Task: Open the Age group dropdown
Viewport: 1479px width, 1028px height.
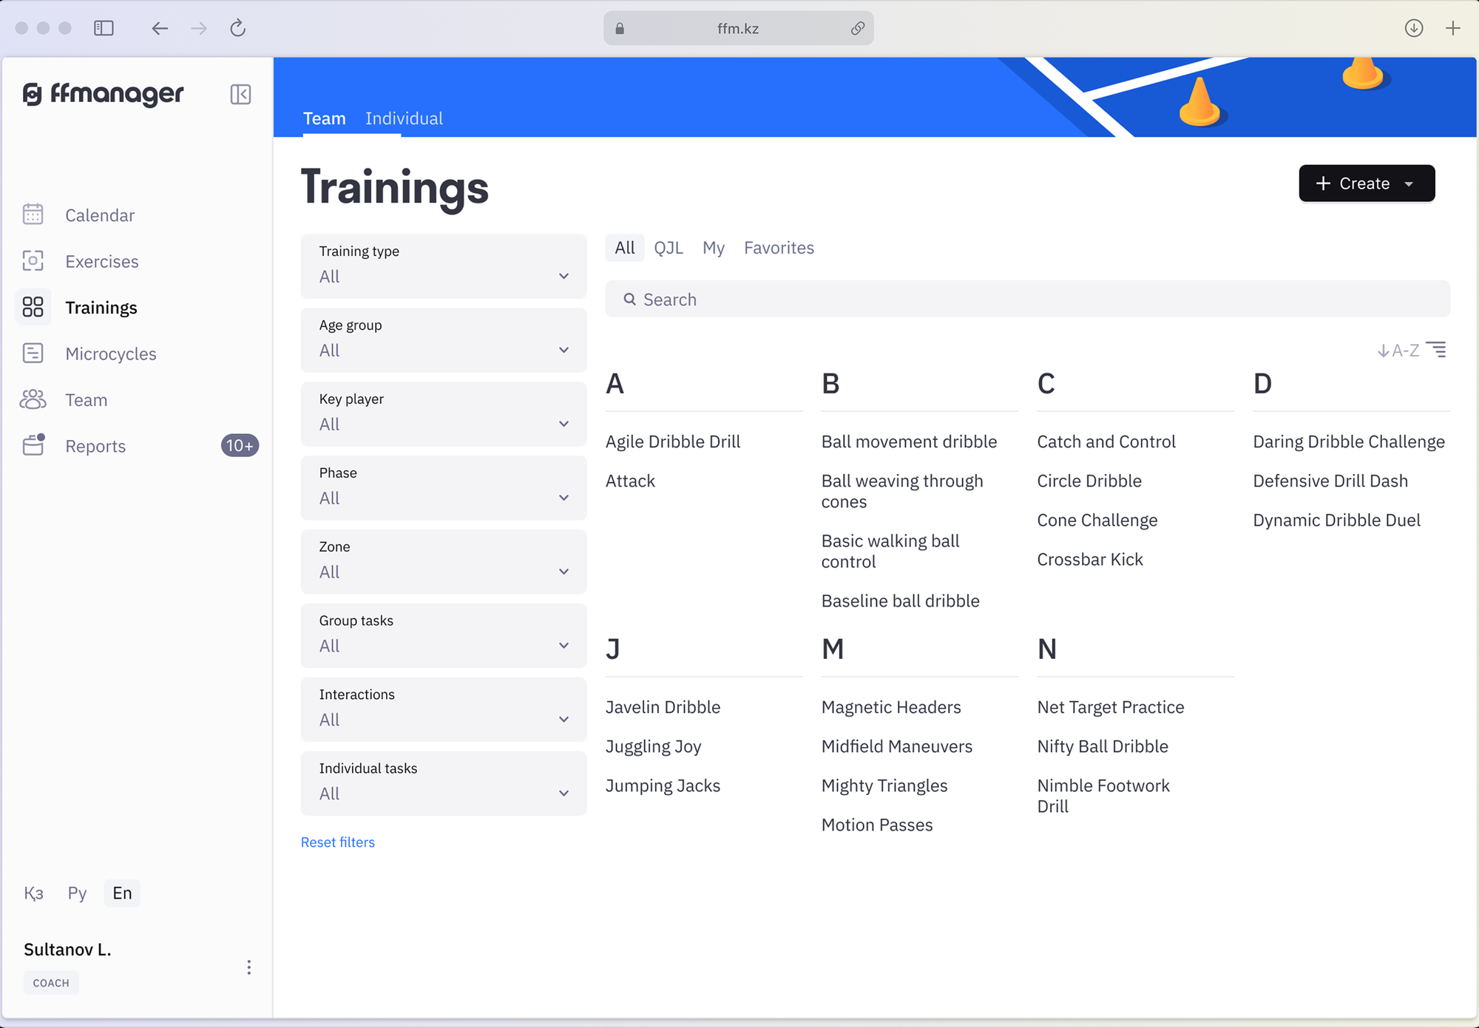Action: coord(444,340)
